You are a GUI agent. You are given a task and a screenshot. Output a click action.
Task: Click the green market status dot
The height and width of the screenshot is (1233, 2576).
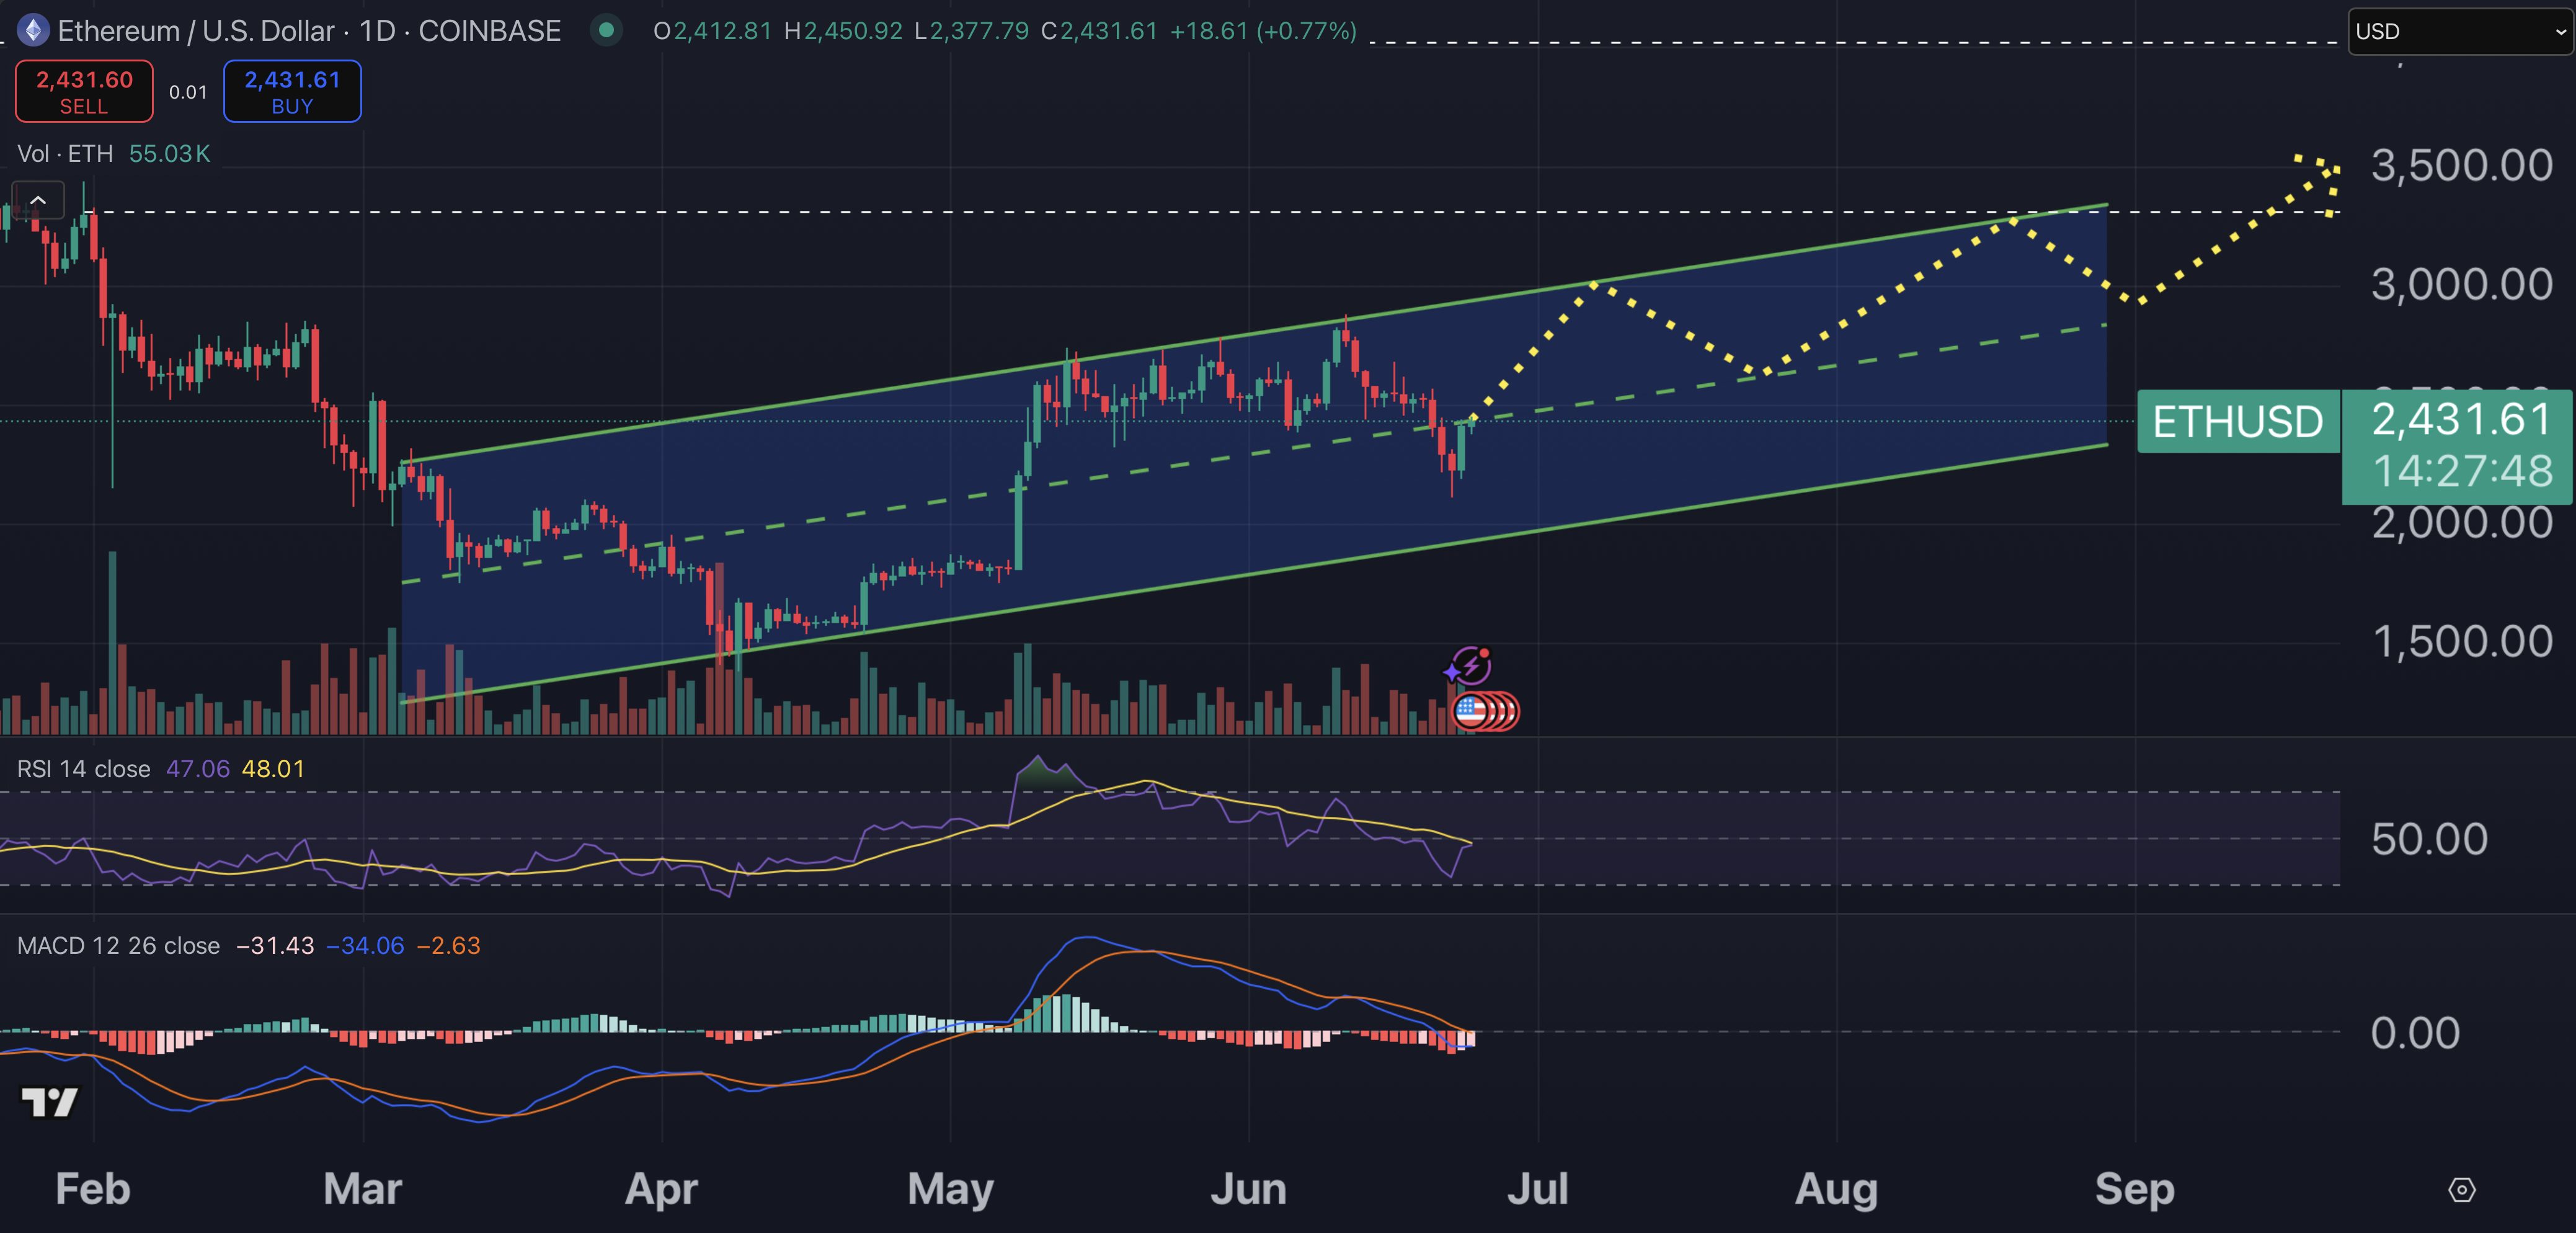click(607, 31)
